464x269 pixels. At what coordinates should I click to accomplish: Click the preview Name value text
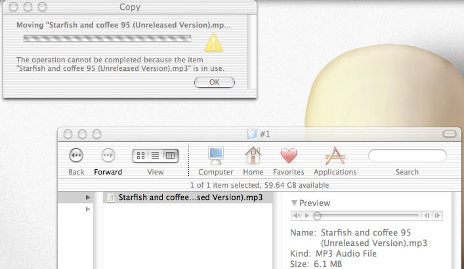pos(374,238)
